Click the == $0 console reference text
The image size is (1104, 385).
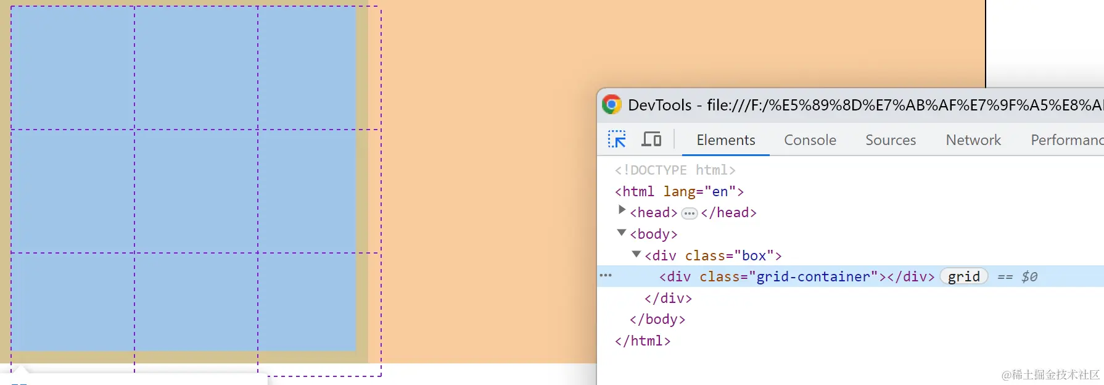click(x=1017, y=276)
